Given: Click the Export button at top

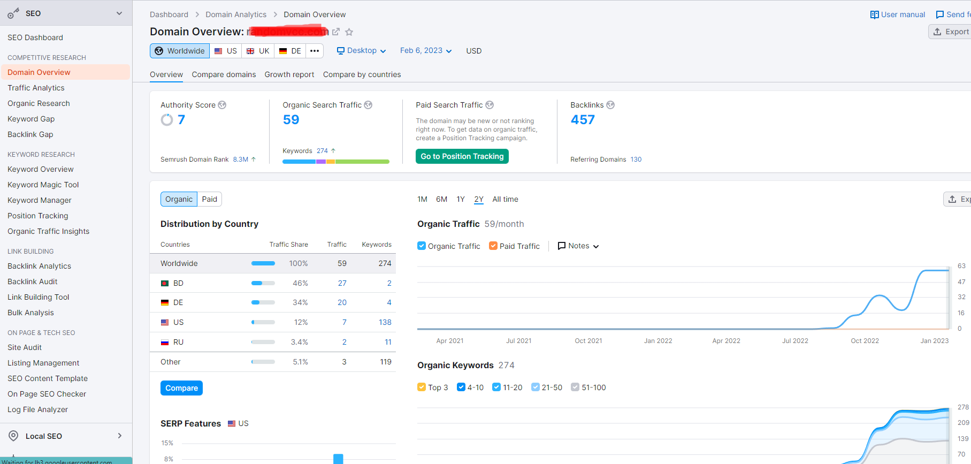Looking at the screenshot, I should click(x=951, y=32).
